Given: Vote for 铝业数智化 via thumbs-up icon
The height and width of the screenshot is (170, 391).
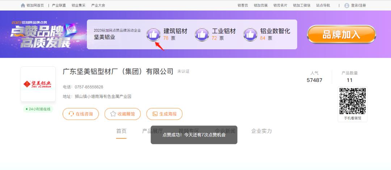Looking at the screenshot, I should [250, 34].
